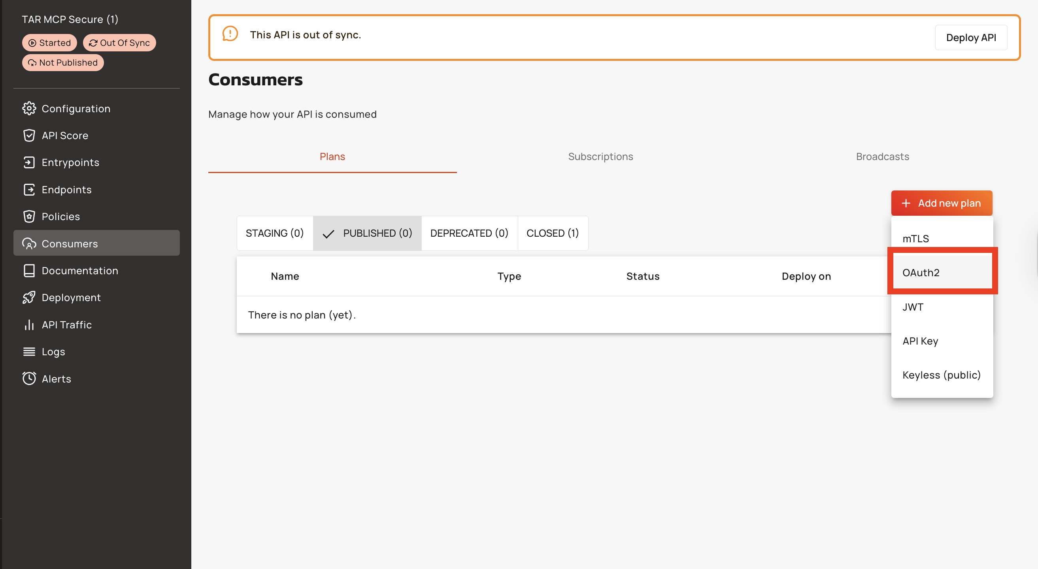This screenshot has width=1038, height=569.
Task: Choose Keyless (public) plan option
Action: pos(941,375)
